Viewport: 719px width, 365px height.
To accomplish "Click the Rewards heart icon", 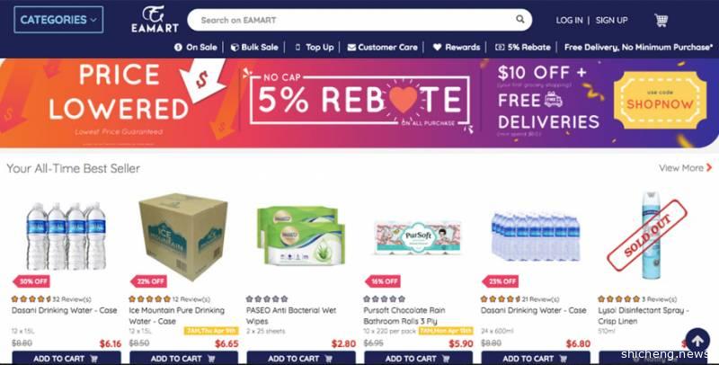I will (x=437, y=48).
